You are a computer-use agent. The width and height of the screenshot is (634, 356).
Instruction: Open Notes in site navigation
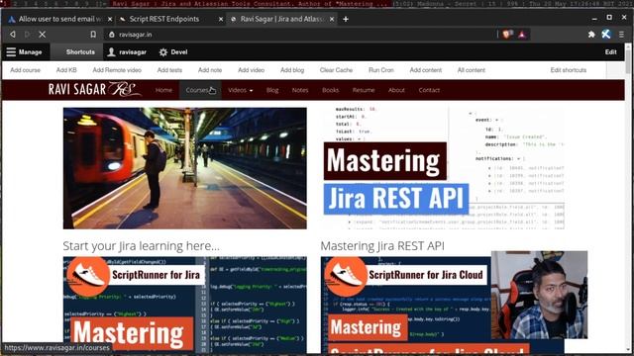pyautogui.click(x=300, y=90)
